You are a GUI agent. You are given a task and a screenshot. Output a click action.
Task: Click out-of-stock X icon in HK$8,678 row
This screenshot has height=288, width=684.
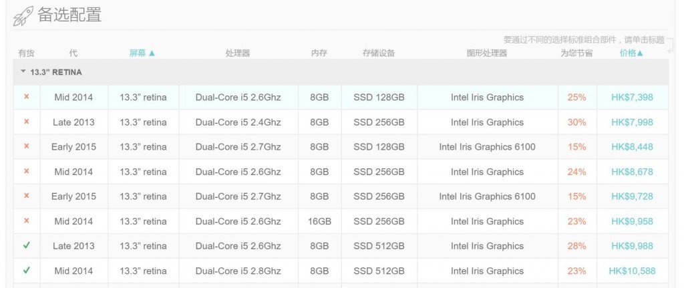click(x=27, y=172)
